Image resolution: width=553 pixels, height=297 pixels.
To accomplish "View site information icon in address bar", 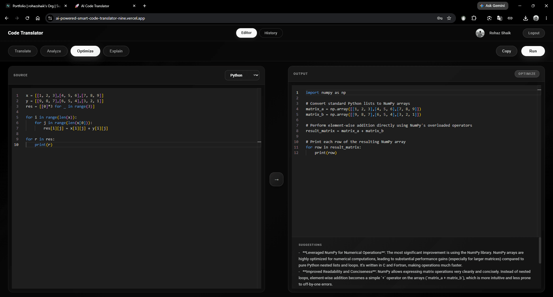I will [50, 18].
